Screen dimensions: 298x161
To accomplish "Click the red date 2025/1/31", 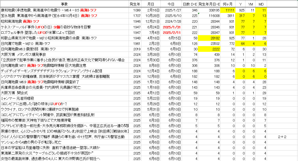I will [171, 27].
